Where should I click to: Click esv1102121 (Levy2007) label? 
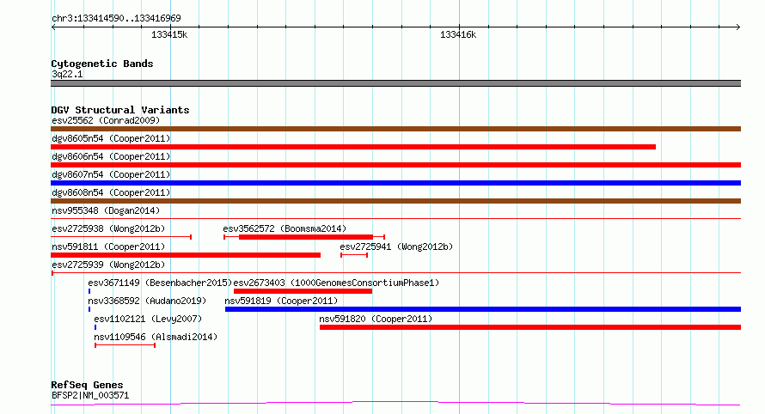click(148, 319)
